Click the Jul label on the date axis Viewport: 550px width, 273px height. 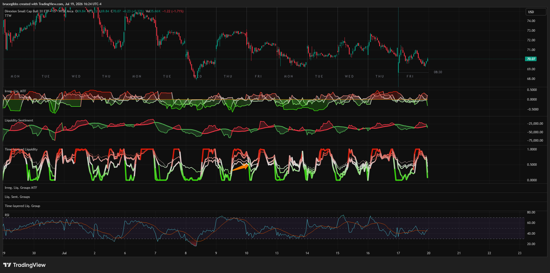pyautogui.click(x=64, y=253)
